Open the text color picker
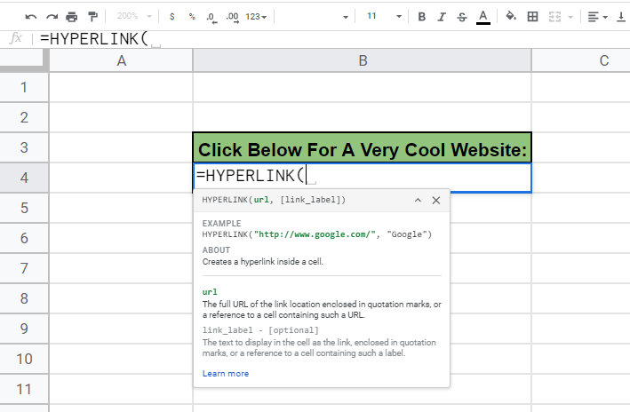 click(483, 17)
